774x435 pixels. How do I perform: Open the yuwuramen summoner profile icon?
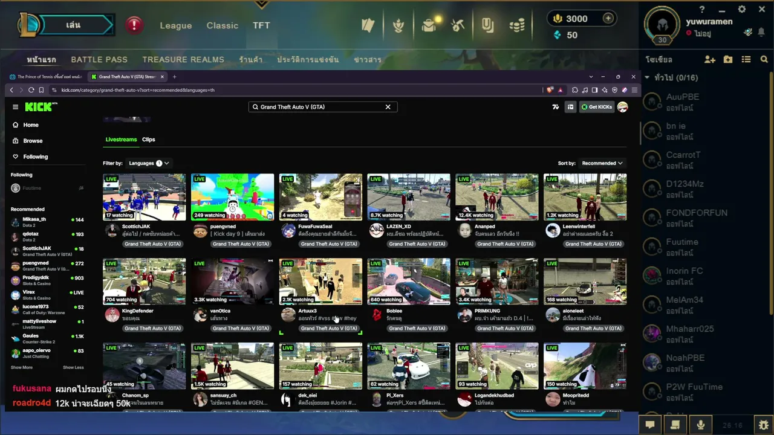662,25
